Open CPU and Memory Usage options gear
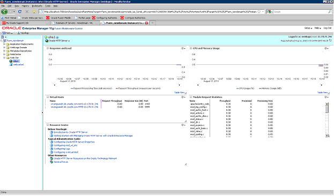Image resolution: width=334 pixels, height=196 pixels. click(x=326, y=48)
